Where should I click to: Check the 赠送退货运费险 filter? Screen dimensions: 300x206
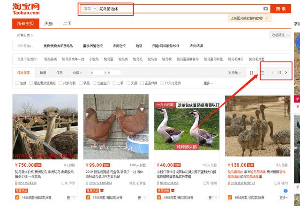(x=31, y=83)
